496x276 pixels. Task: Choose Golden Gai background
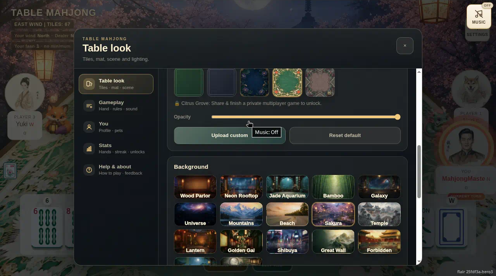click(241, 242)
